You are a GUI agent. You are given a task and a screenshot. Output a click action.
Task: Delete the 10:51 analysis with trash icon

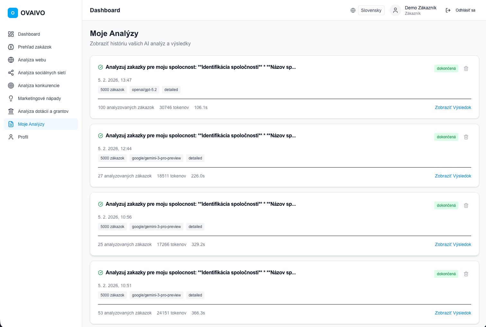pos(466,274)
